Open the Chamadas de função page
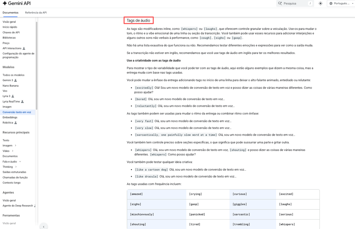 pos(15,178)
